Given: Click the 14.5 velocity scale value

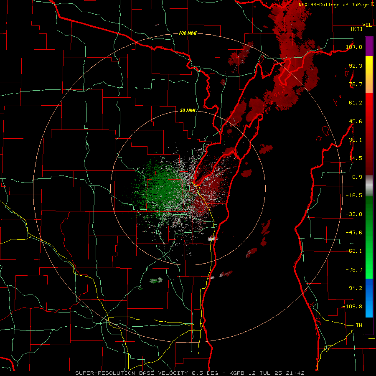Looking at the screenshot, I should pos(356,158).
